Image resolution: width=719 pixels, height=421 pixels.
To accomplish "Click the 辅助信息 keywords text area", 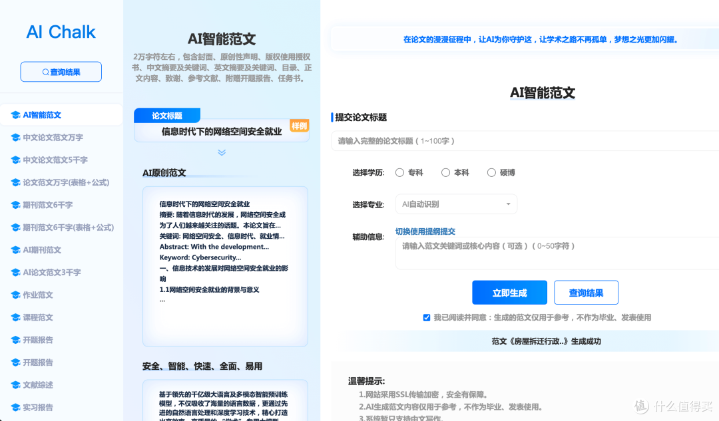I will coord(557,253).
